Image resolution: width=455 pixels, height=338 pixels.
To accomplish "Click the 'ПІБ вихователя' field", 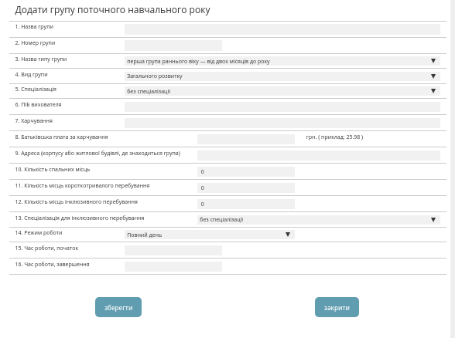I will click(282, 106).
